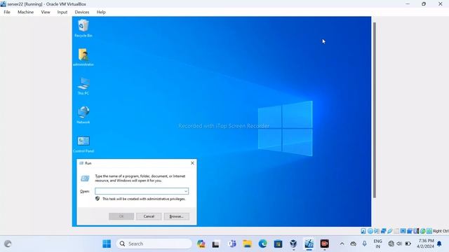The image size is (449, 252).
Task: Open Copilot from the taskbar
Action: coord(201,244)
